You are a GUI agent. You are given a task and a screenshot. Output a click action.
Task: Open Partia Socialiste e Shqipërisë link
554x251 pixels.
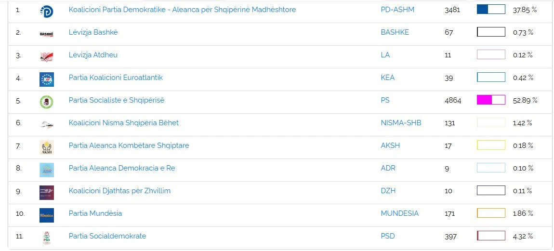[116, 100]
